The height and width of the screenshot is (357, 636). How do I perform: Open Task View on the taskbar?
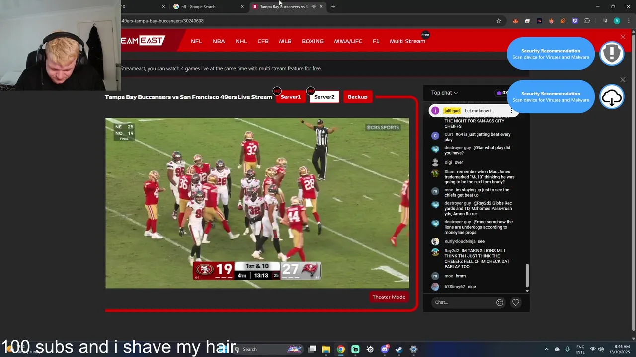pyautogui.click(x=312, y=349)
